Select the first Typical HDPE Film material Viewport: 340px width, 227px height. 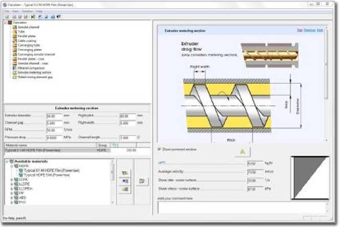tap(52, 171)
